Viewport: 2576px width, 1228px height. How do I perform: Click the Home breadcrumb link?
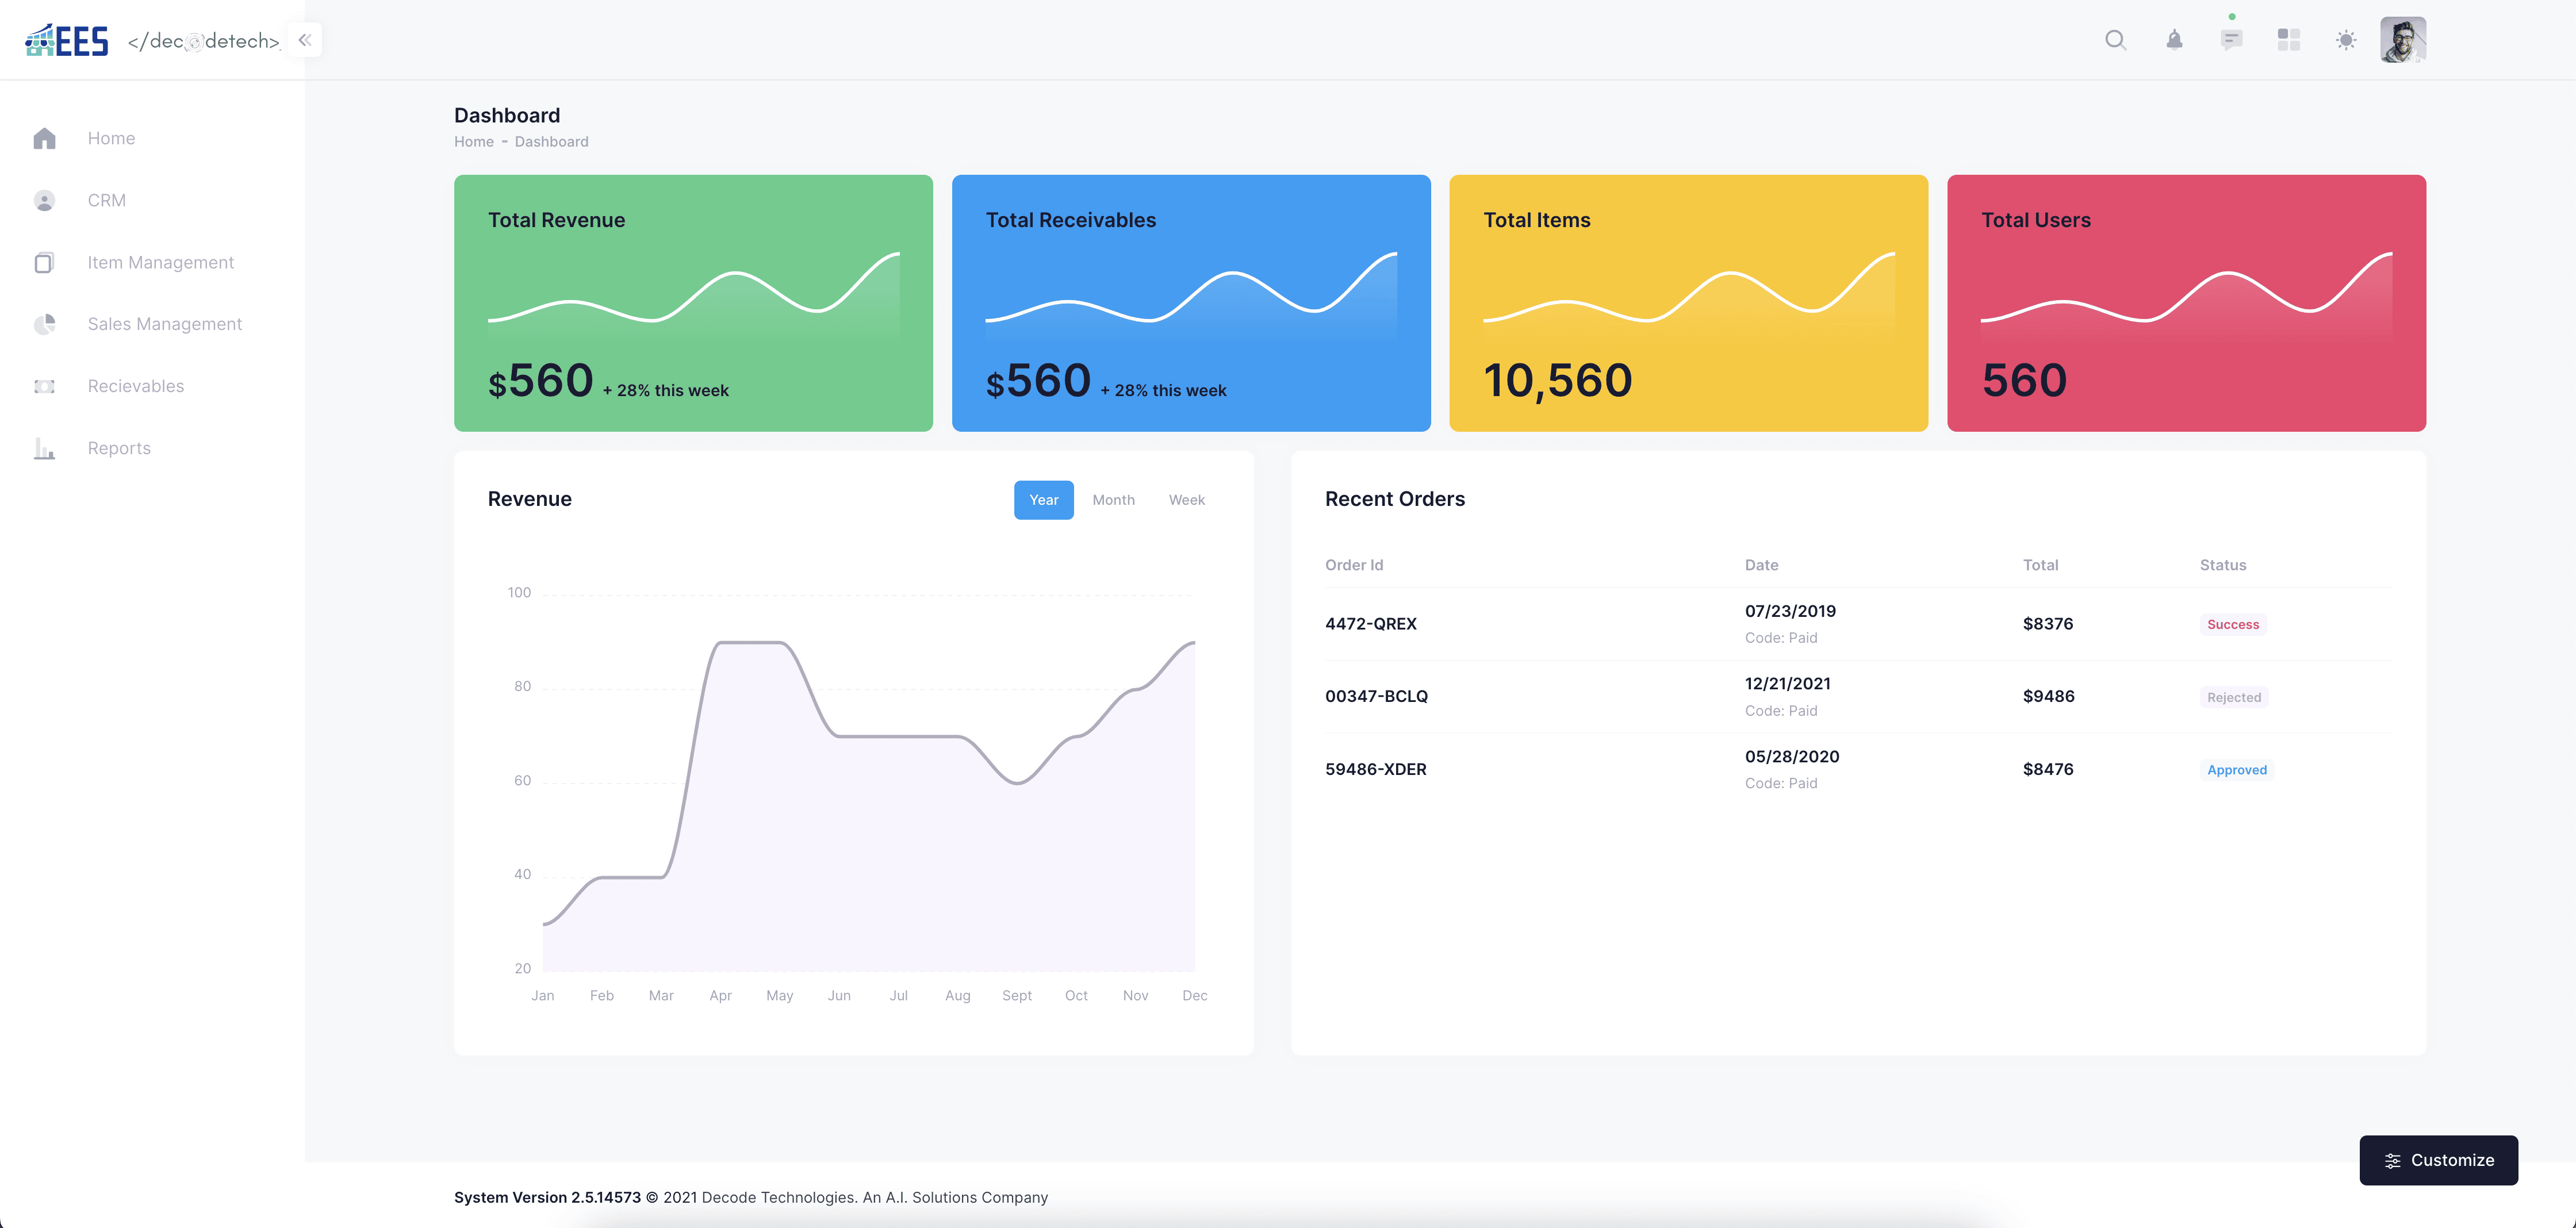473,141
